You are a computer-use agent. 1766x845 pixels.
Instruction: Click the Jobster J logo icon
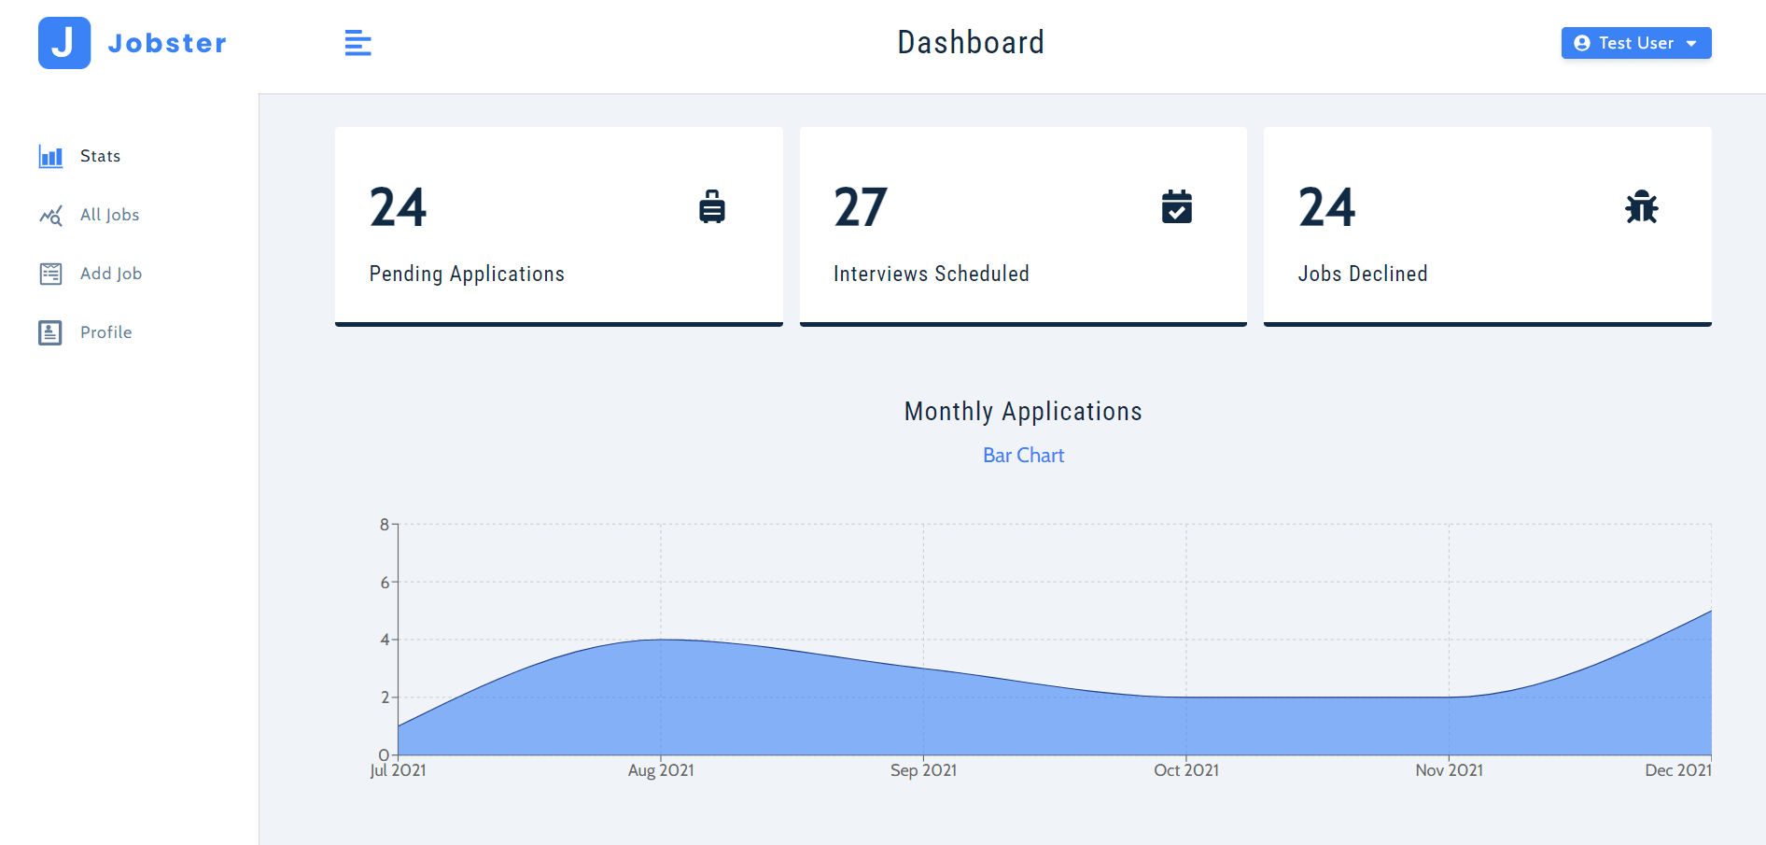(64, 43)
